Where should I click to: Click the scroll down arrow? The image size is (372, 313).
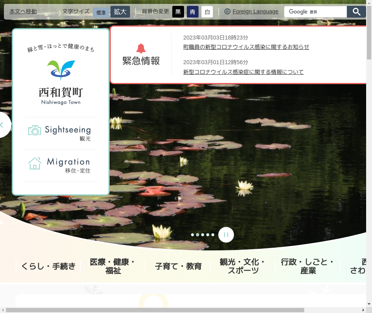coord(369,304)
